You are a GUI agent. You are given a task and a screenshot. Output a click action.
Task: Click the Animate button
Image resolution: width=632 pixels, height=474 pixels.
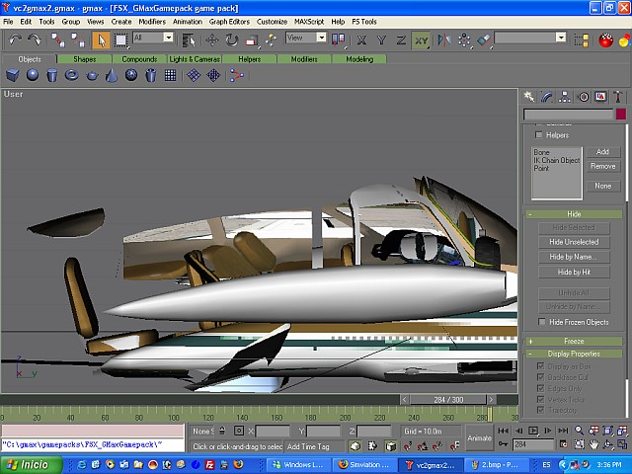479,438
